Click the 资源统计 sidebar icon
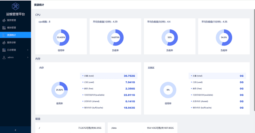The width and height of the screenshot is (255, 133). click(x=4, y=35)
